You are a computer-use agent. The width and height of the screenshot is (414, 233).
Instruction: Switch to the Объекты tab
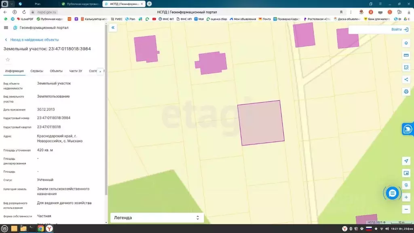(56, 71)
